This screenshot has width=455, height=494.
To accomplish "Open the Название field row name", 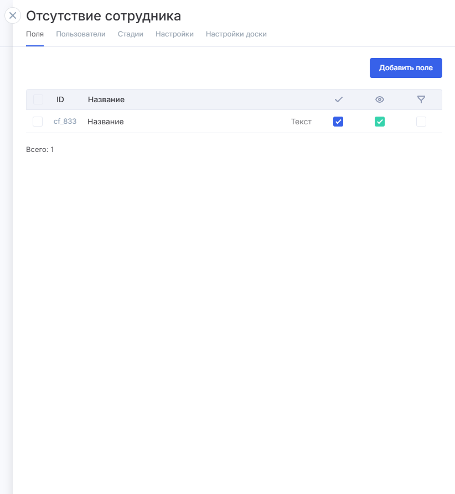I will [x=106, y=122].
